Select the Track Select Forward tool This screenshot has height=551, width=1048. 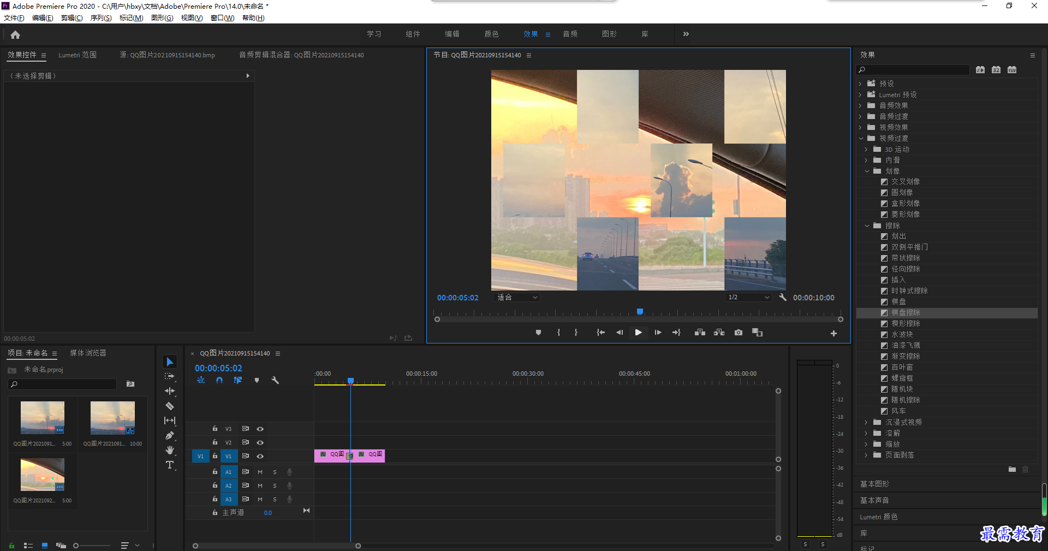pyautogui.click(x=170, y=376)
